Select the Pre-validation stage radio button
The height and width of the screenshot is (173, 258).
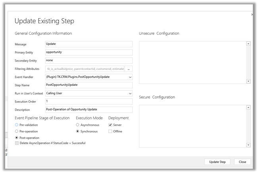click(17, 125)
